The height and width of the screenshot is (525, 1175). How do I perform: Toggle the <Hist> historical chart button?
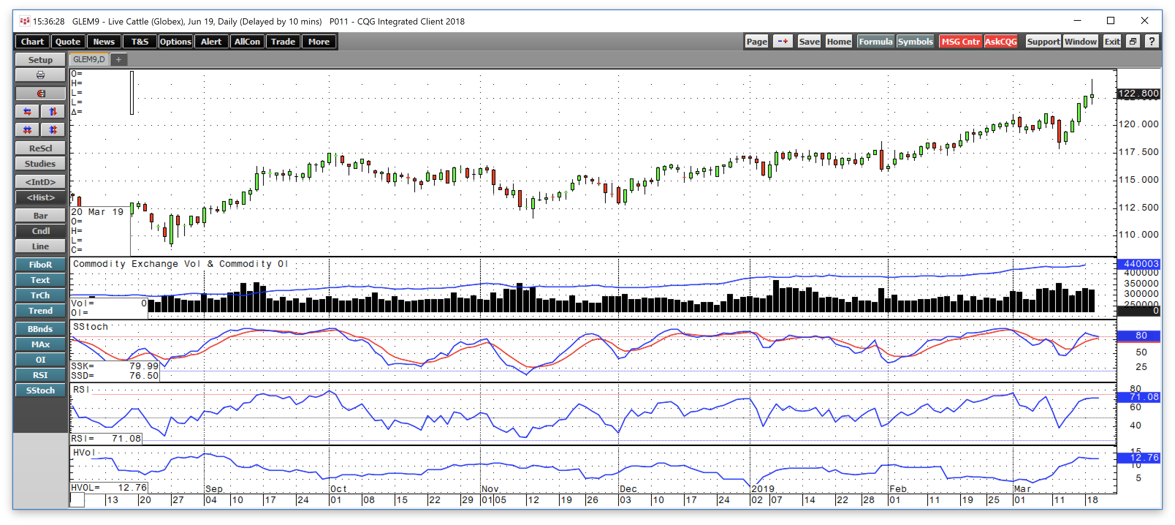(40, 197)
